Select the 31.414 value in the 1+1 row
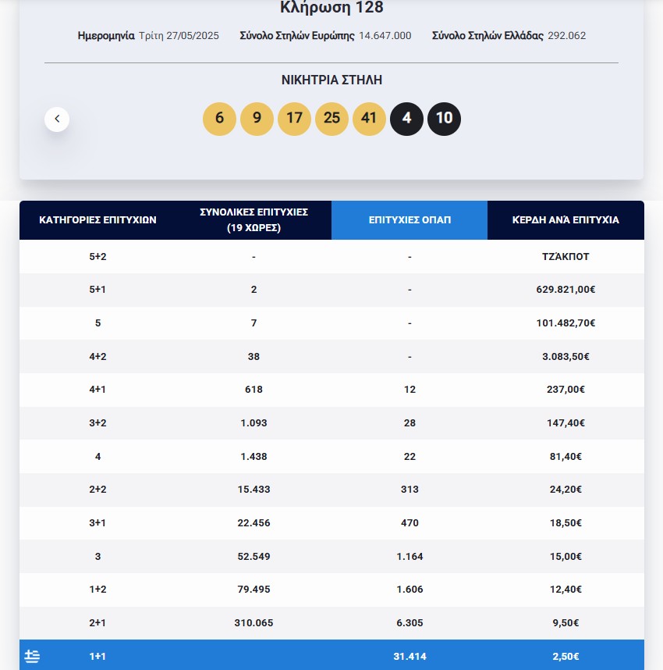663x670 pixels. click(409, 657)
